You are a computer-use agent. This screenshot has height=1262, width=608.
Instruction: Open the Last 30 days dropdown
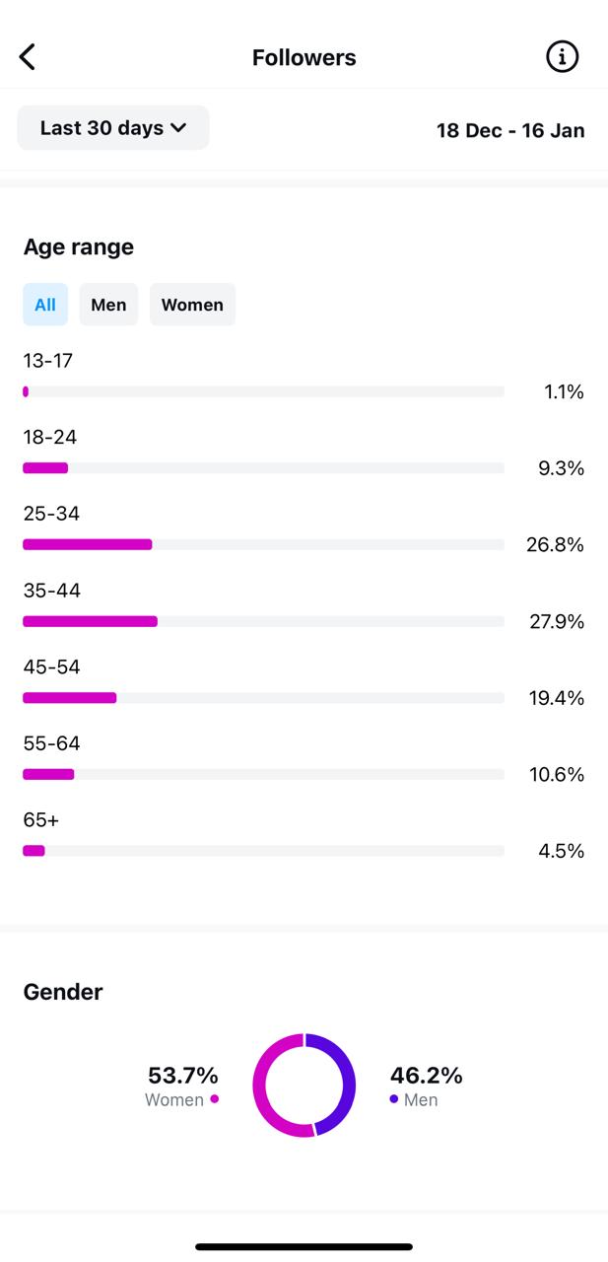tap(113, 127)
